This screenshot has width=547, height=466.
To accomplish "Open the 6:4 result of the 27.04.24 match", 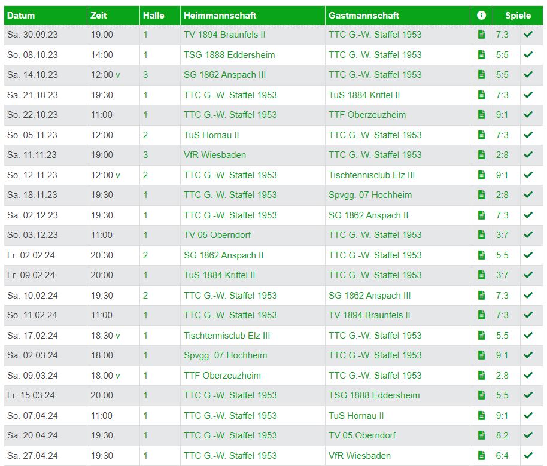I will pos(502,456).
